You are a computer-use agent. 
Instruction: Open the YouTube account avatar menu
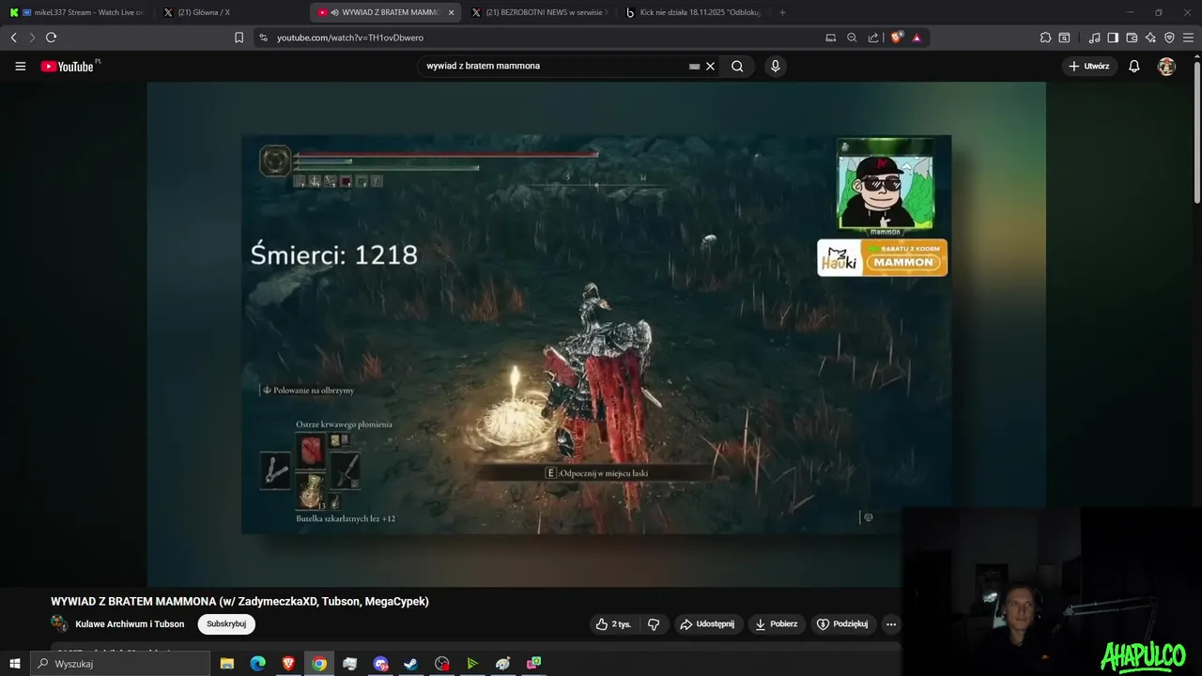point(1166,67)
